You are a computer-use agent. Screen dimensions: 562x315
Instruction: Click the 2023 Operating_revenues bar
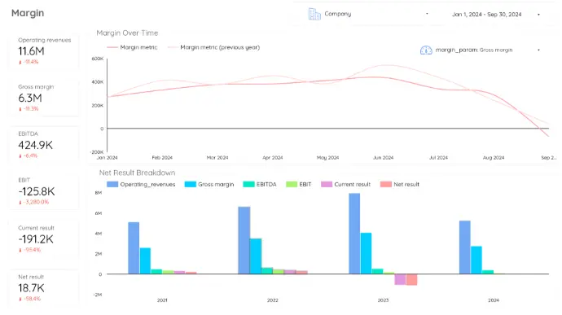354,234
